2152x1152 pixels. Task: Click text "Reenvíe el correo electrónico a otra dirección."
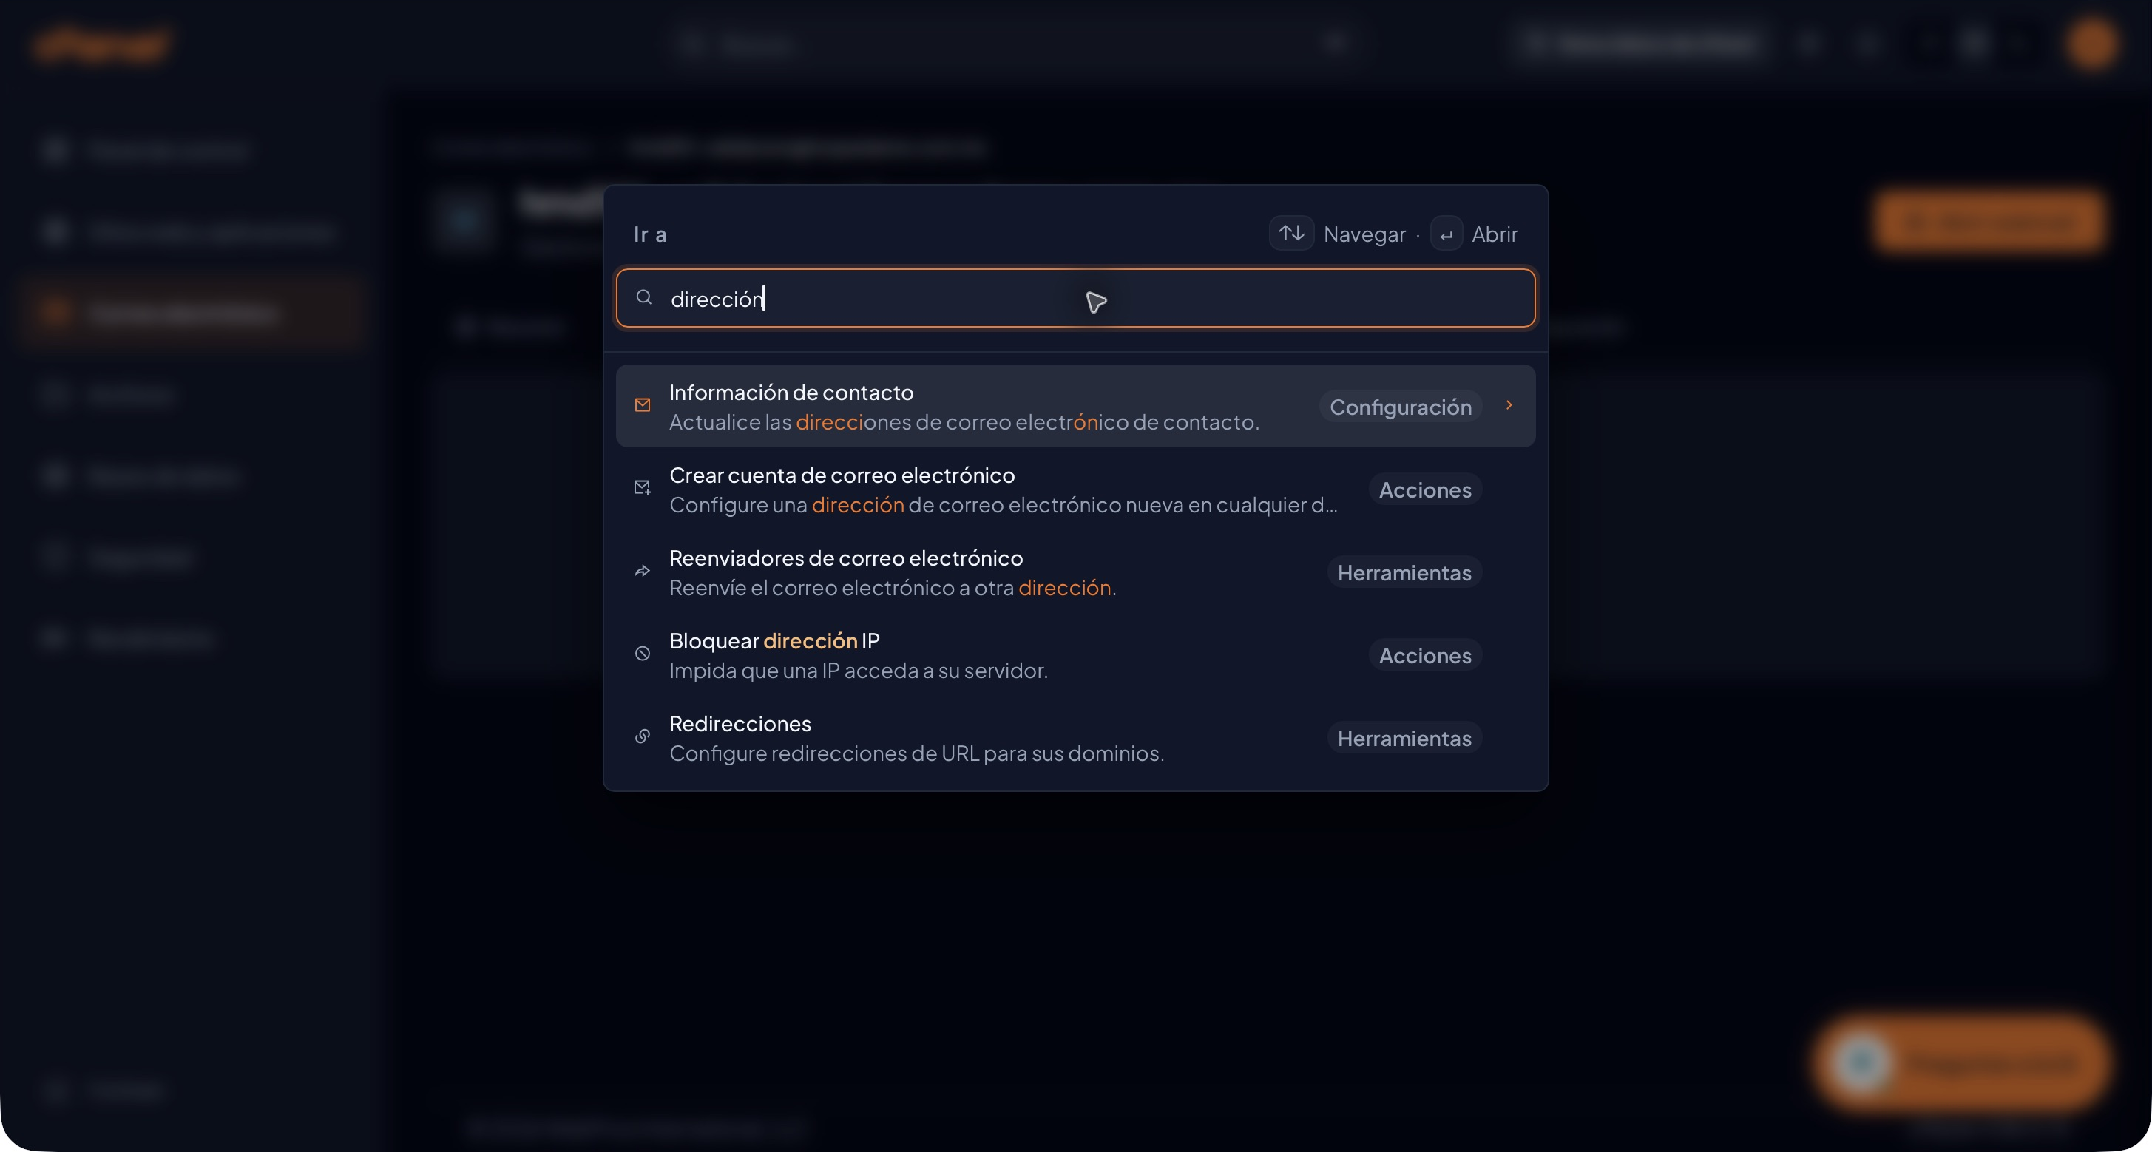892,587
